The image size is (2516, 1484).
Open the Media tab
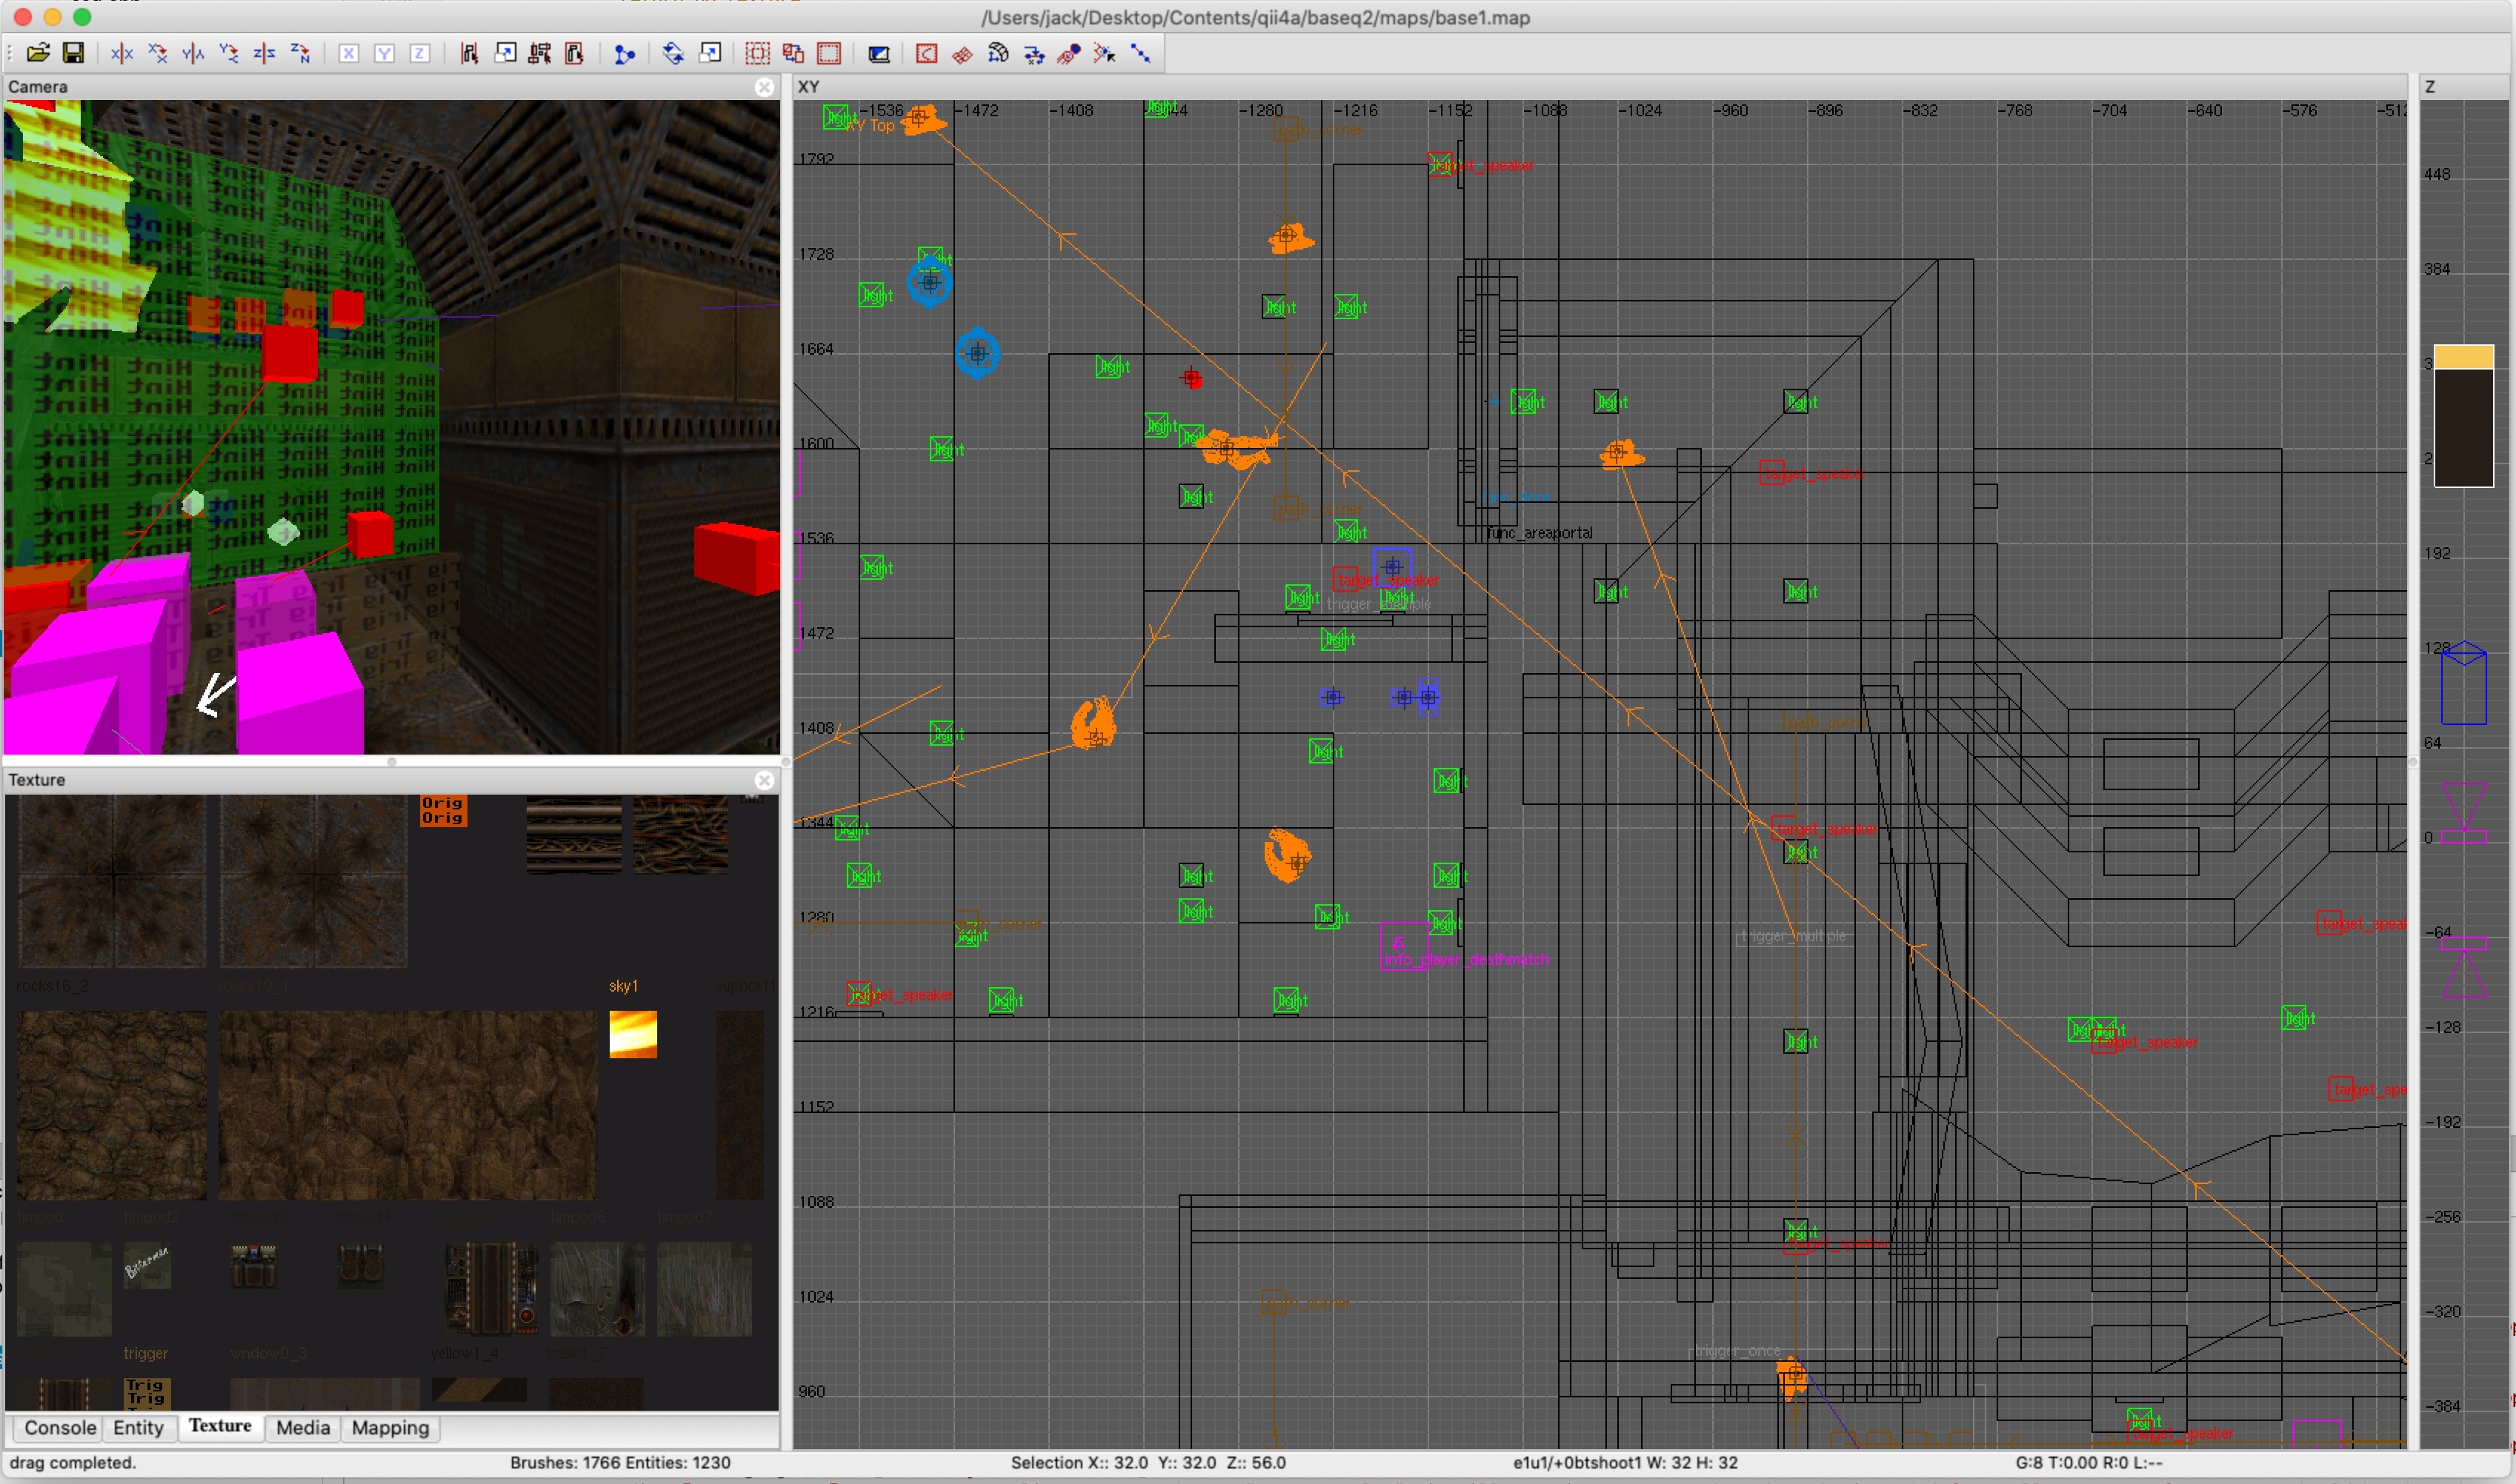point(302,1427)
